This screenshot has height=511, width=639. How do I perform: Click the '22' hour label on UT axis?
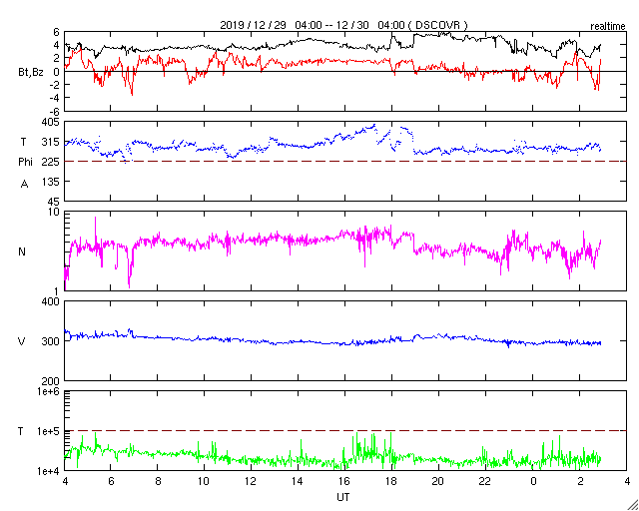pos(485,481)
